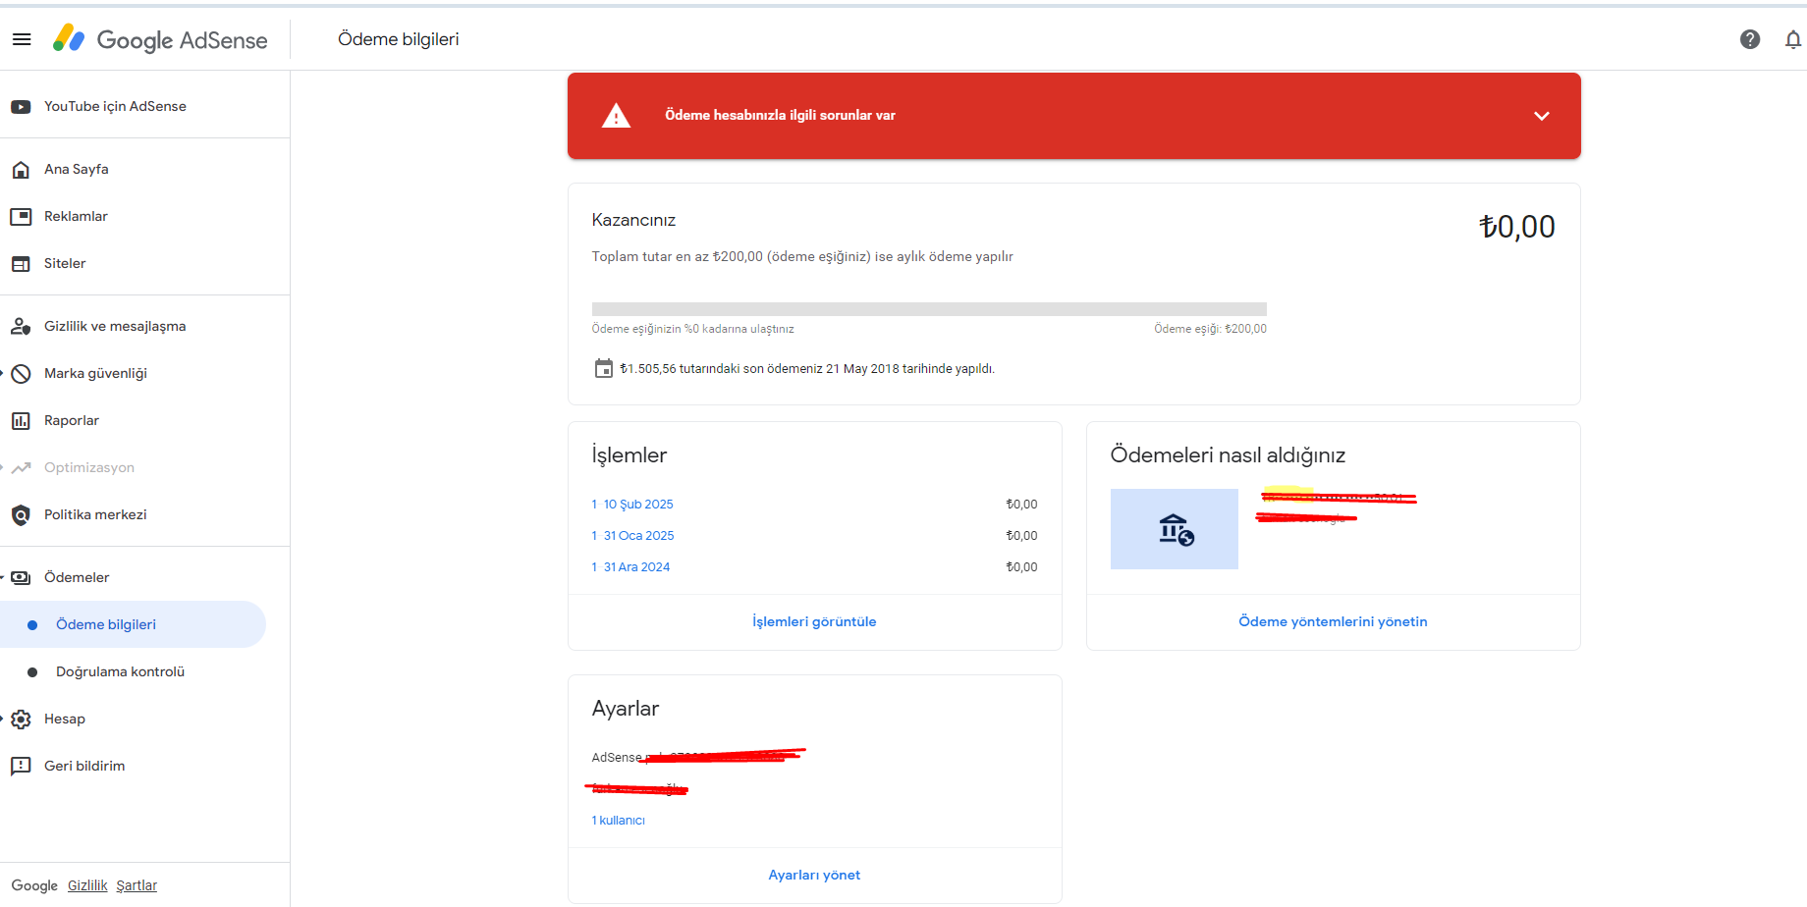Open Politika merkezi
This screenshot has height=907, width=1807.
(95, 514)
